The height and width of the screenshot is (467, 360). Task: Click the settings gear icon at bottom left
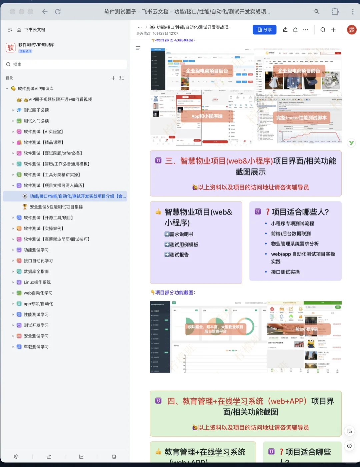(x=16, y=457)
